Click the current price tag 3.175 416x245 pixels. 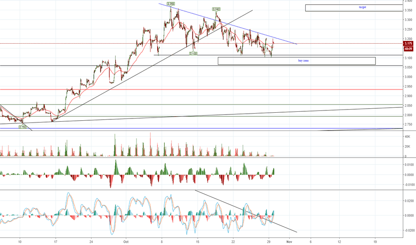point(408,44)
